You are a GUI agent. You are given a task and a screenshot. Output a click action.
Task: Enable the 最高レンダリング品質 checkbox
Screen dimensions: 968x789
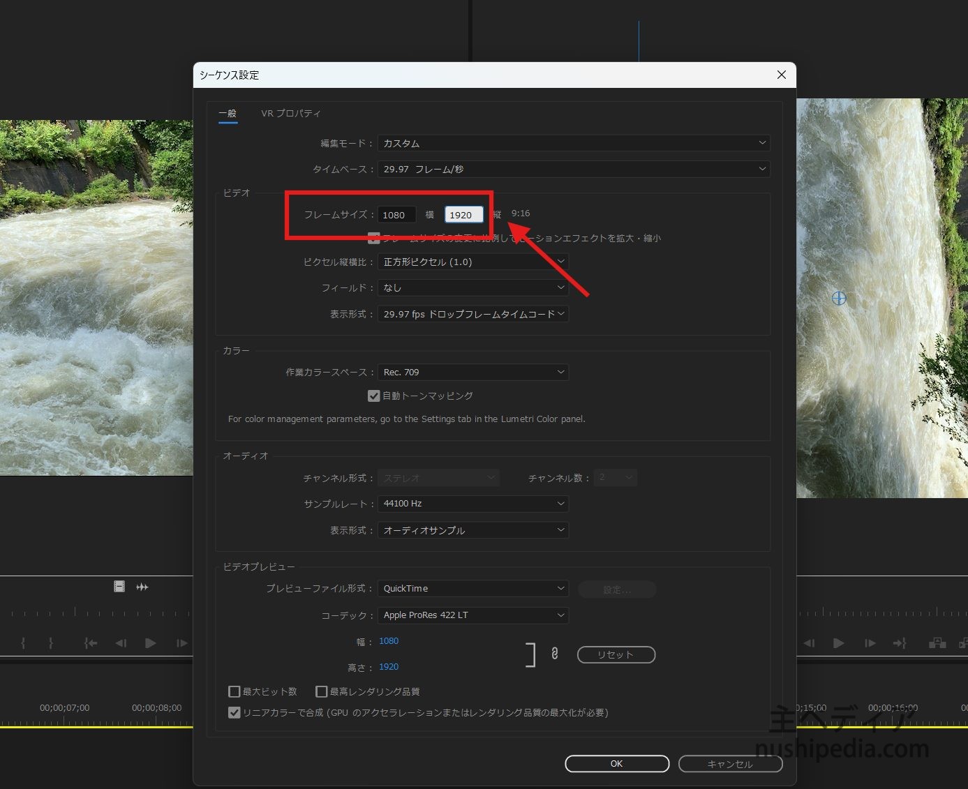(322, 691)
